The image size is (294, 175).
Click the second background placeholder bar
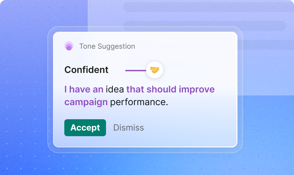[205, 26]
